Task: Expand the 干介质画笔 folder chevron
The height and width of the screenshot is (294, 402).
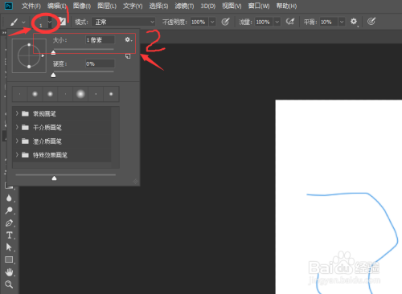Action: point(17,127)
